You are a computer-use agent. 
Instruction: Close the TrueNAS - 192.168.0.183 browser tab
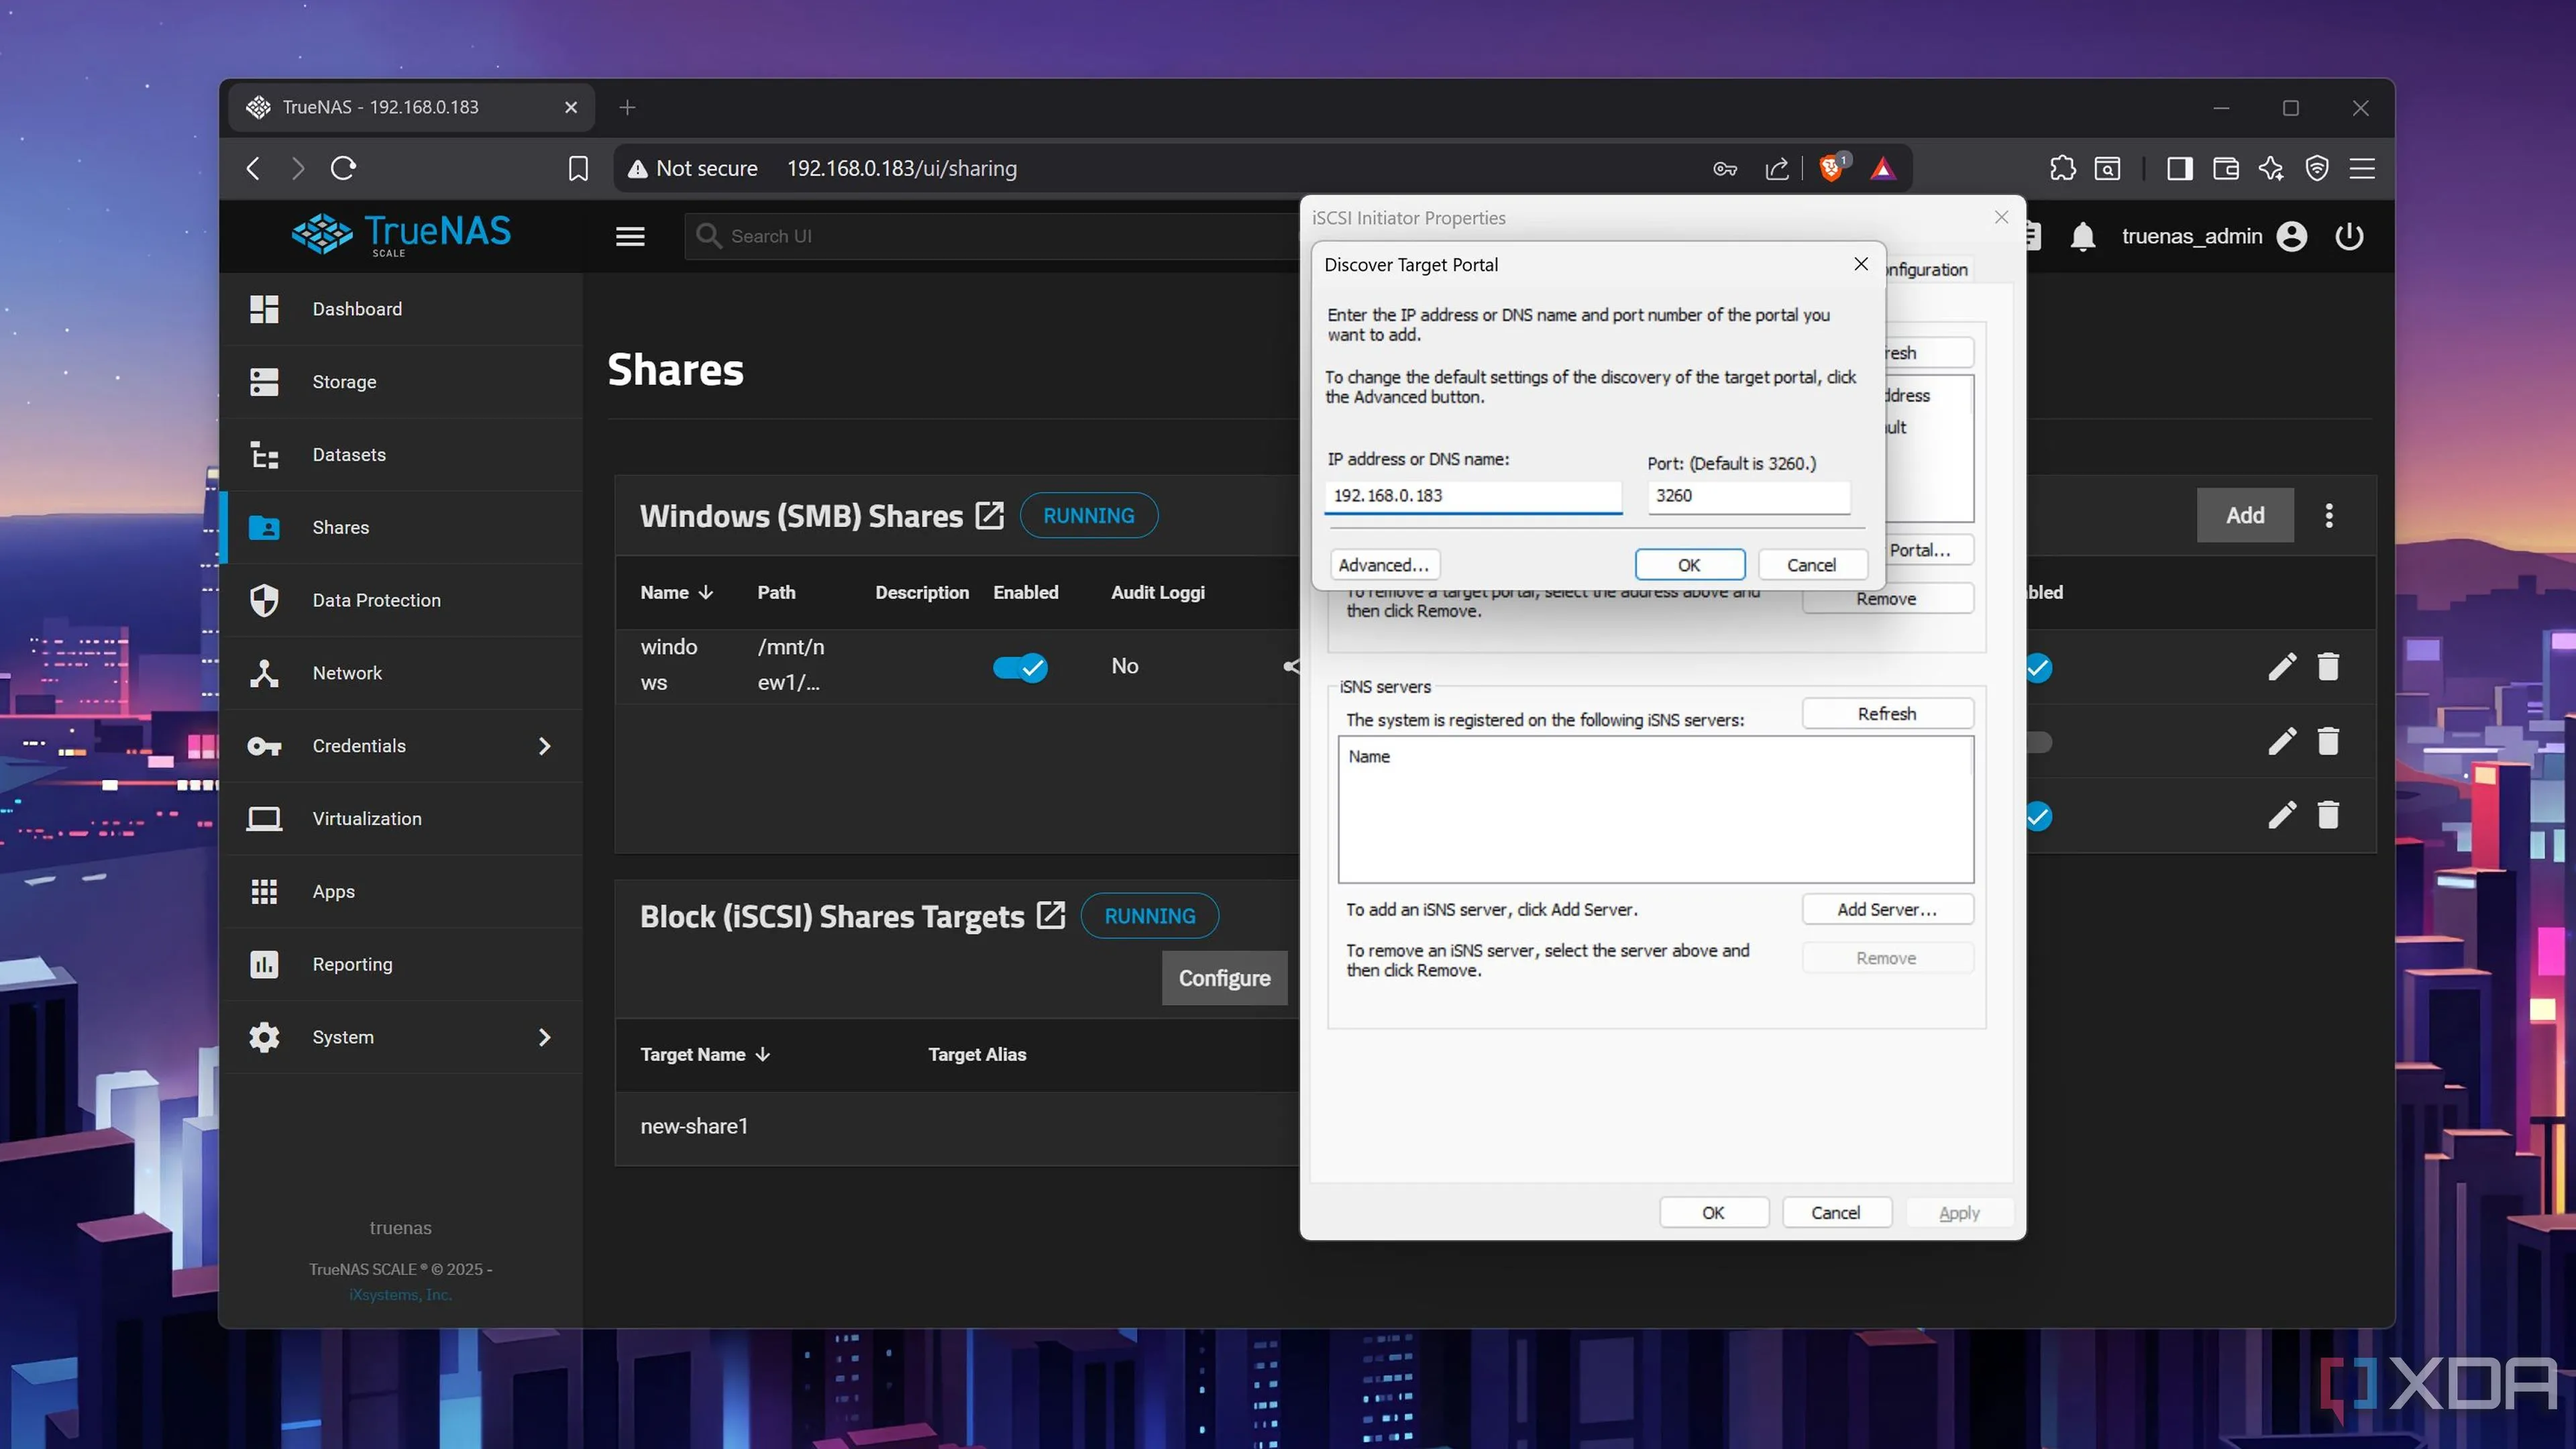(x=571, y=107)
